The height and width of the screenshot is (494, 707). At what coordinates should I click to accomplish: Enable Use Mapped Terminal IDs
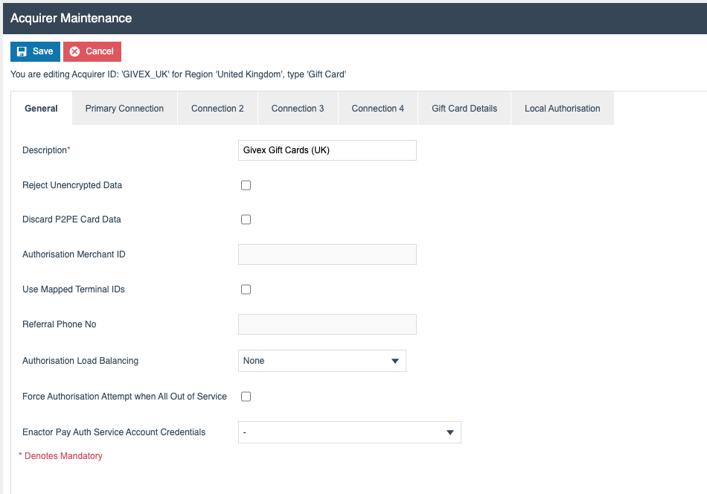pyautogui.click(x=246, y=289)
